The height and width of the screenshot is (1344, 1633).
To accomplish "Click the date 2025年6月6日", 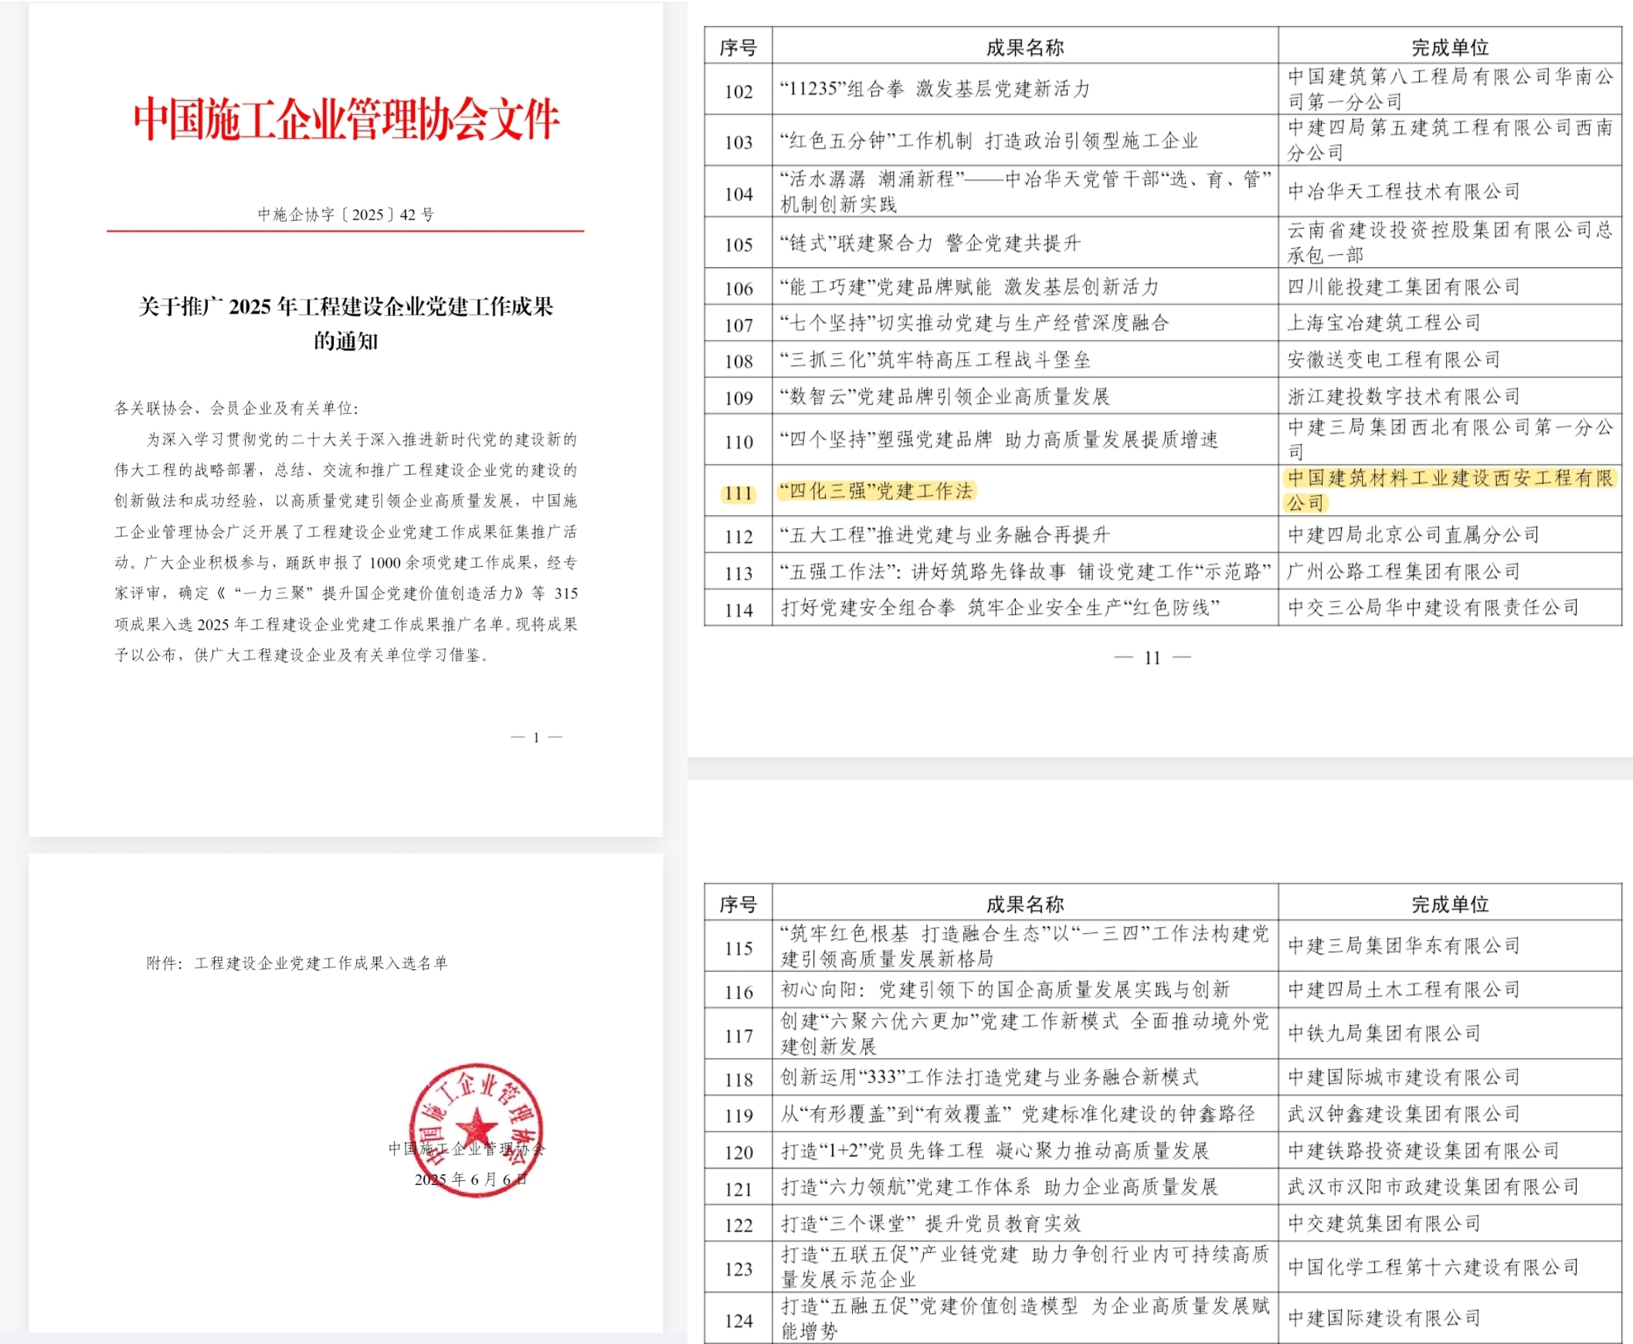I will (x=470, y=1179).
